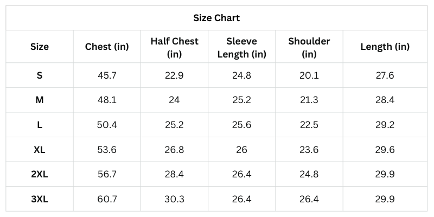Click the Length (in) column header
Viewport: 434px width, 217px height.
[x=385, y=47]
